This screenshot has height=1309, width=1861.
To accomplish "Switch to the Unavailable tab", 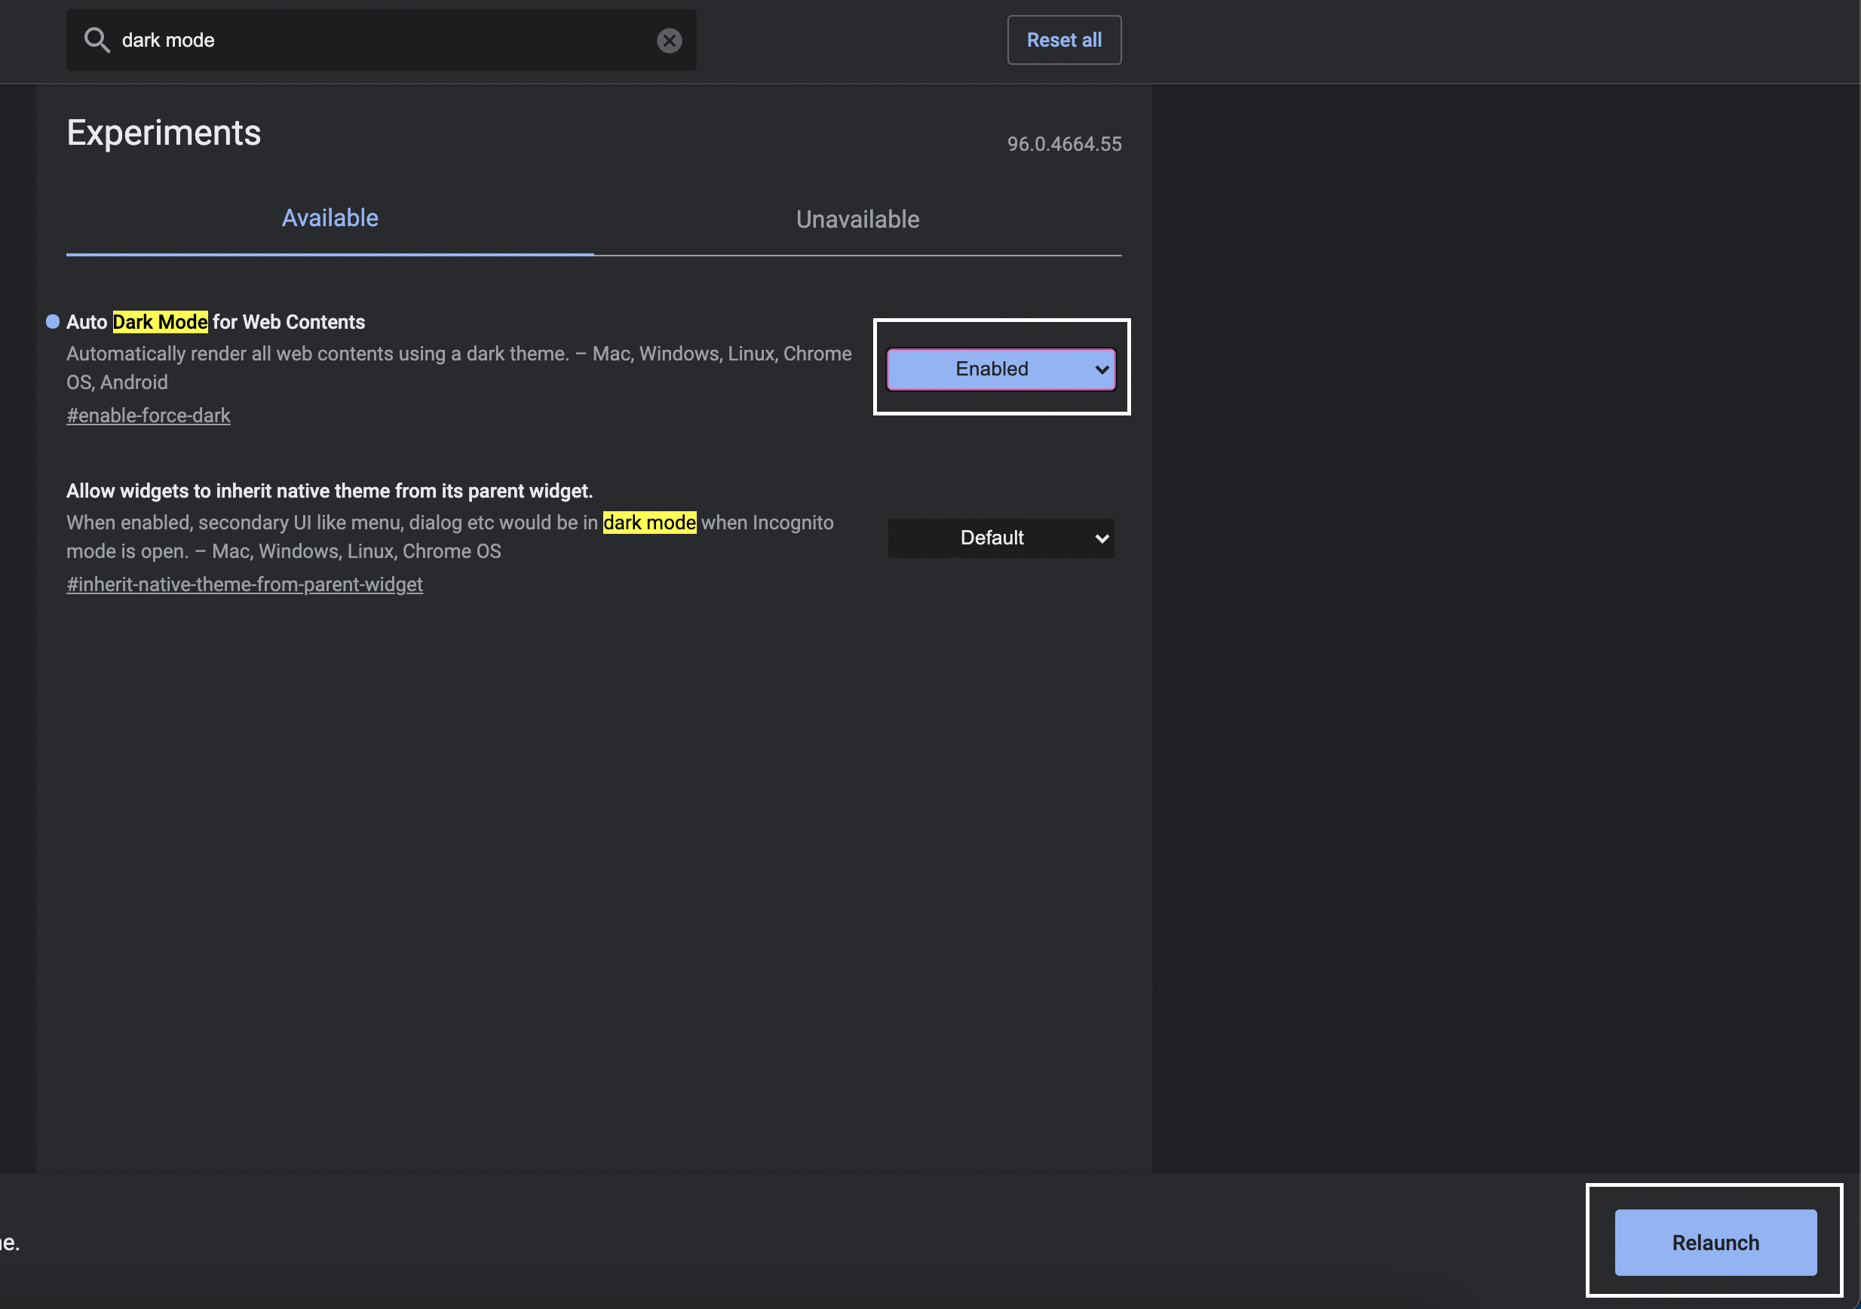I will click(x=857, y=219).
